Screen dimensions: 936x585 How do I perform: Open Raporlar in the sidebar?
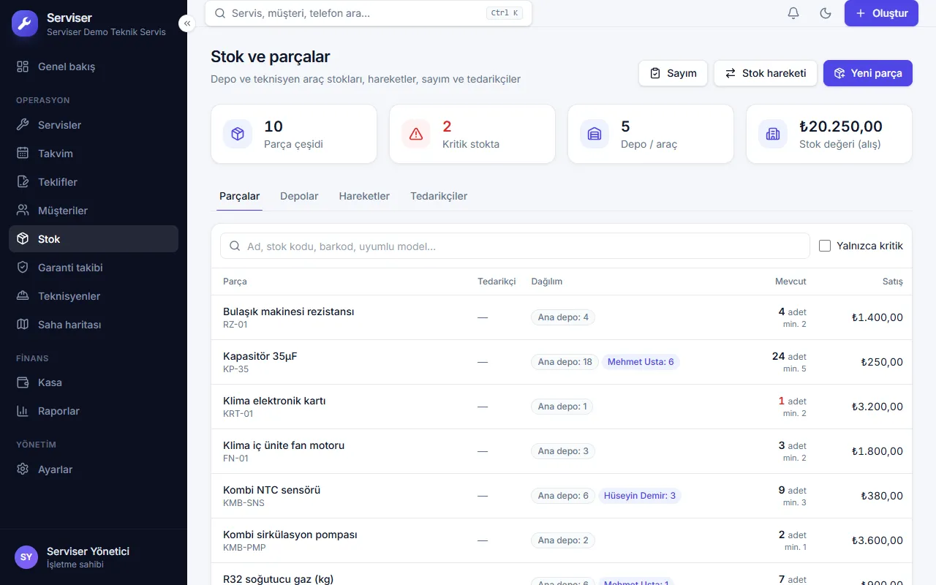pos(94,411)
